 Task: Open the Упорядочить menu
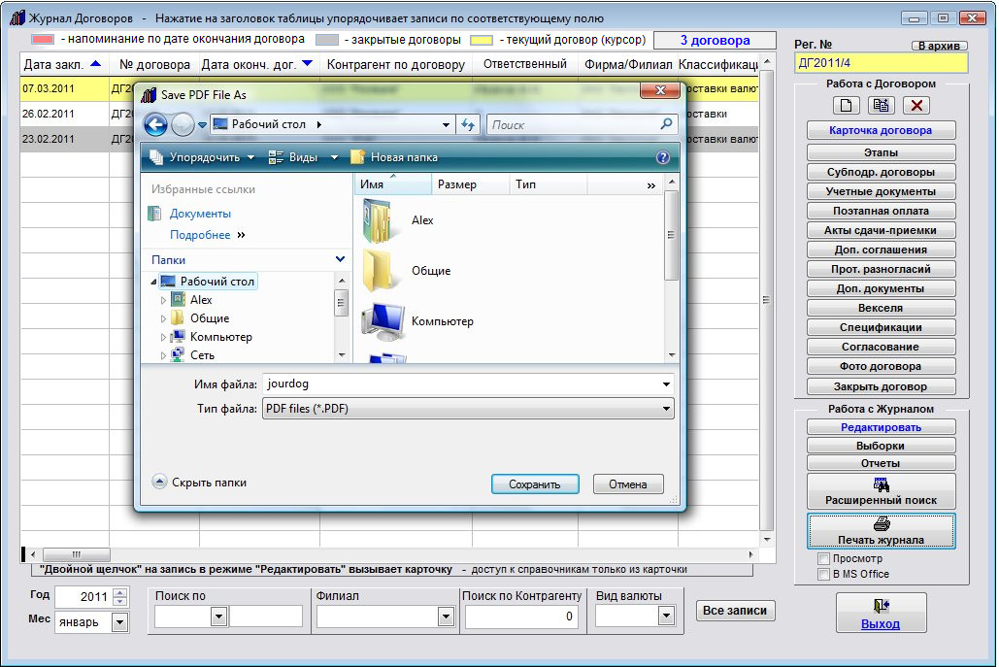click(x=202, y=157)
